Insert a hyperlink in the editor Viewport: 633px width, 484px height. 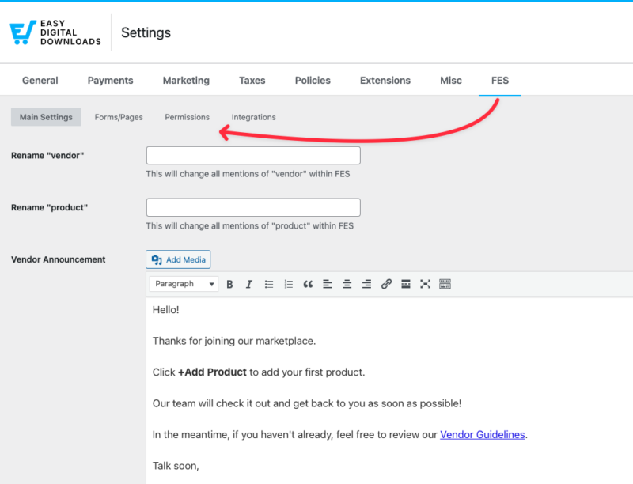(x=386, y=284)
